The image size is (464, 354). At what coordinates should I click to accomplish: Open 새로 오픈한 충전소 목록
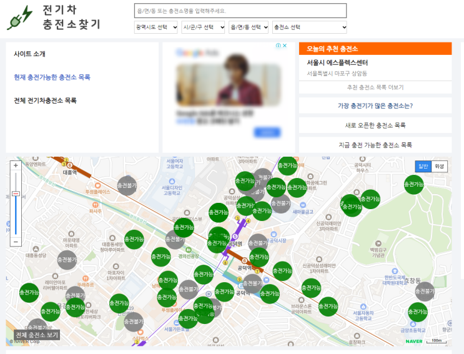[375, 125]
